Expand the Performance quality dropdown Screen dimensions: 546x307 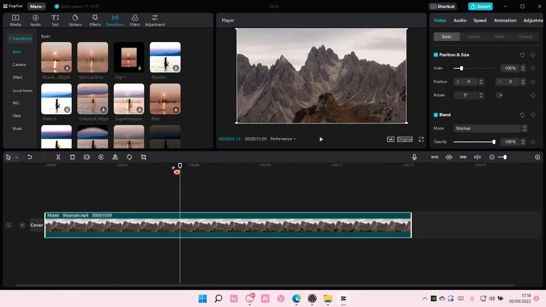click(283, 139)
